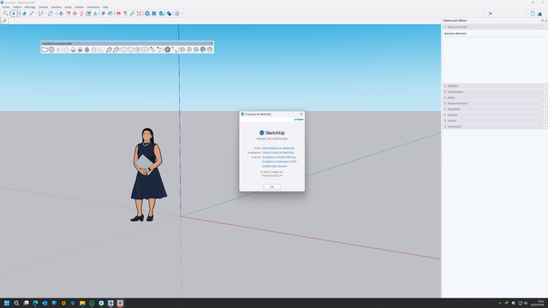Click the round dark plus icon in Scan Essentials
Image resolution: width=548 pixels, height=308 pixels.
click(168, 50)
